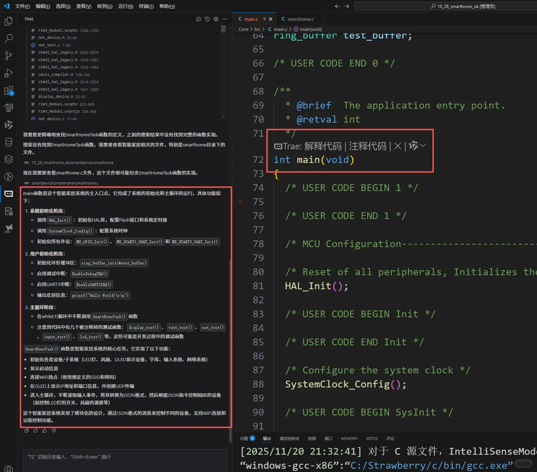This screenshot has height=472, width=537.
Task: Open the Search view in activity bar
Action: click(x=8, y=38)
